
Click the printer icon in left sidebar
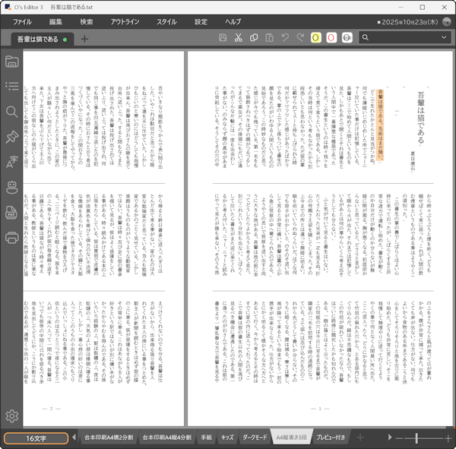tap(12, 237)
